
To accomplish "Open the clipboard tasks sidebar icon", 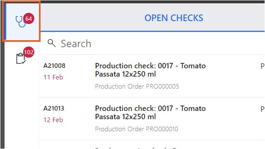I will 21,58.
